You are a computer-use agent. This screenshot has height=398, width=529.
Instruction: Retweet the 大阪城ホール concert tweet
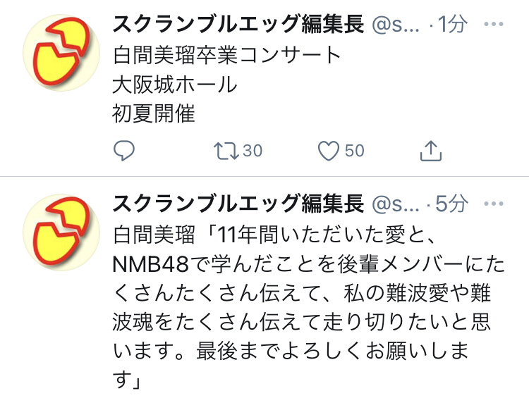click(226, 151)
